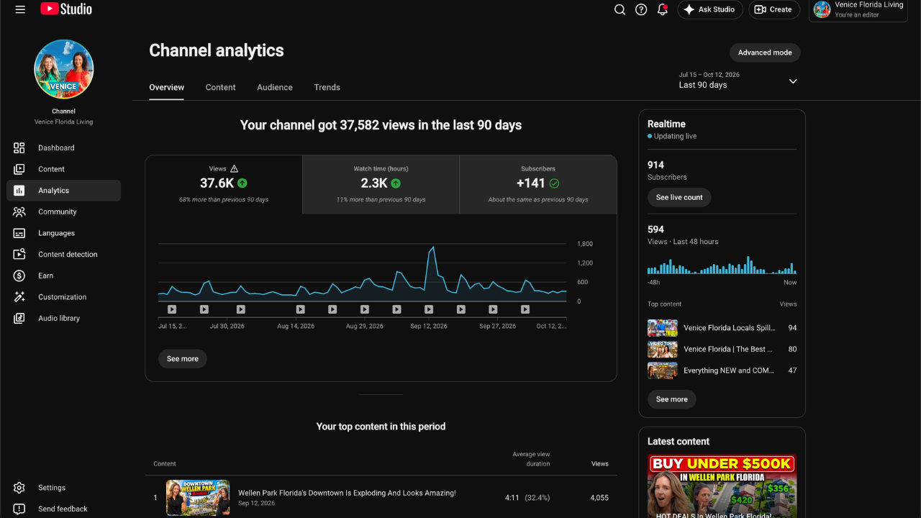Click the Create button
The height and width of the screenshot is (518, 921).
click(774, 9)
